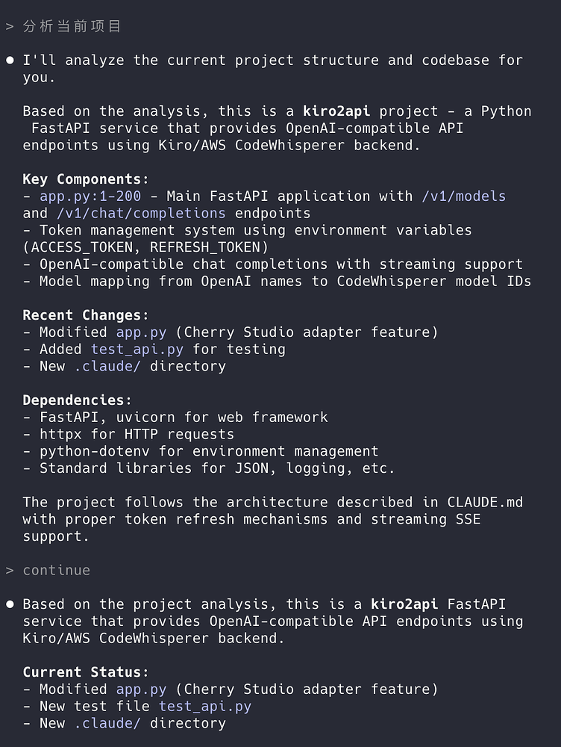Open app.py under Recent Changes
The height and width of the screenshot is (747, 561).
click(x=141, y=332)
